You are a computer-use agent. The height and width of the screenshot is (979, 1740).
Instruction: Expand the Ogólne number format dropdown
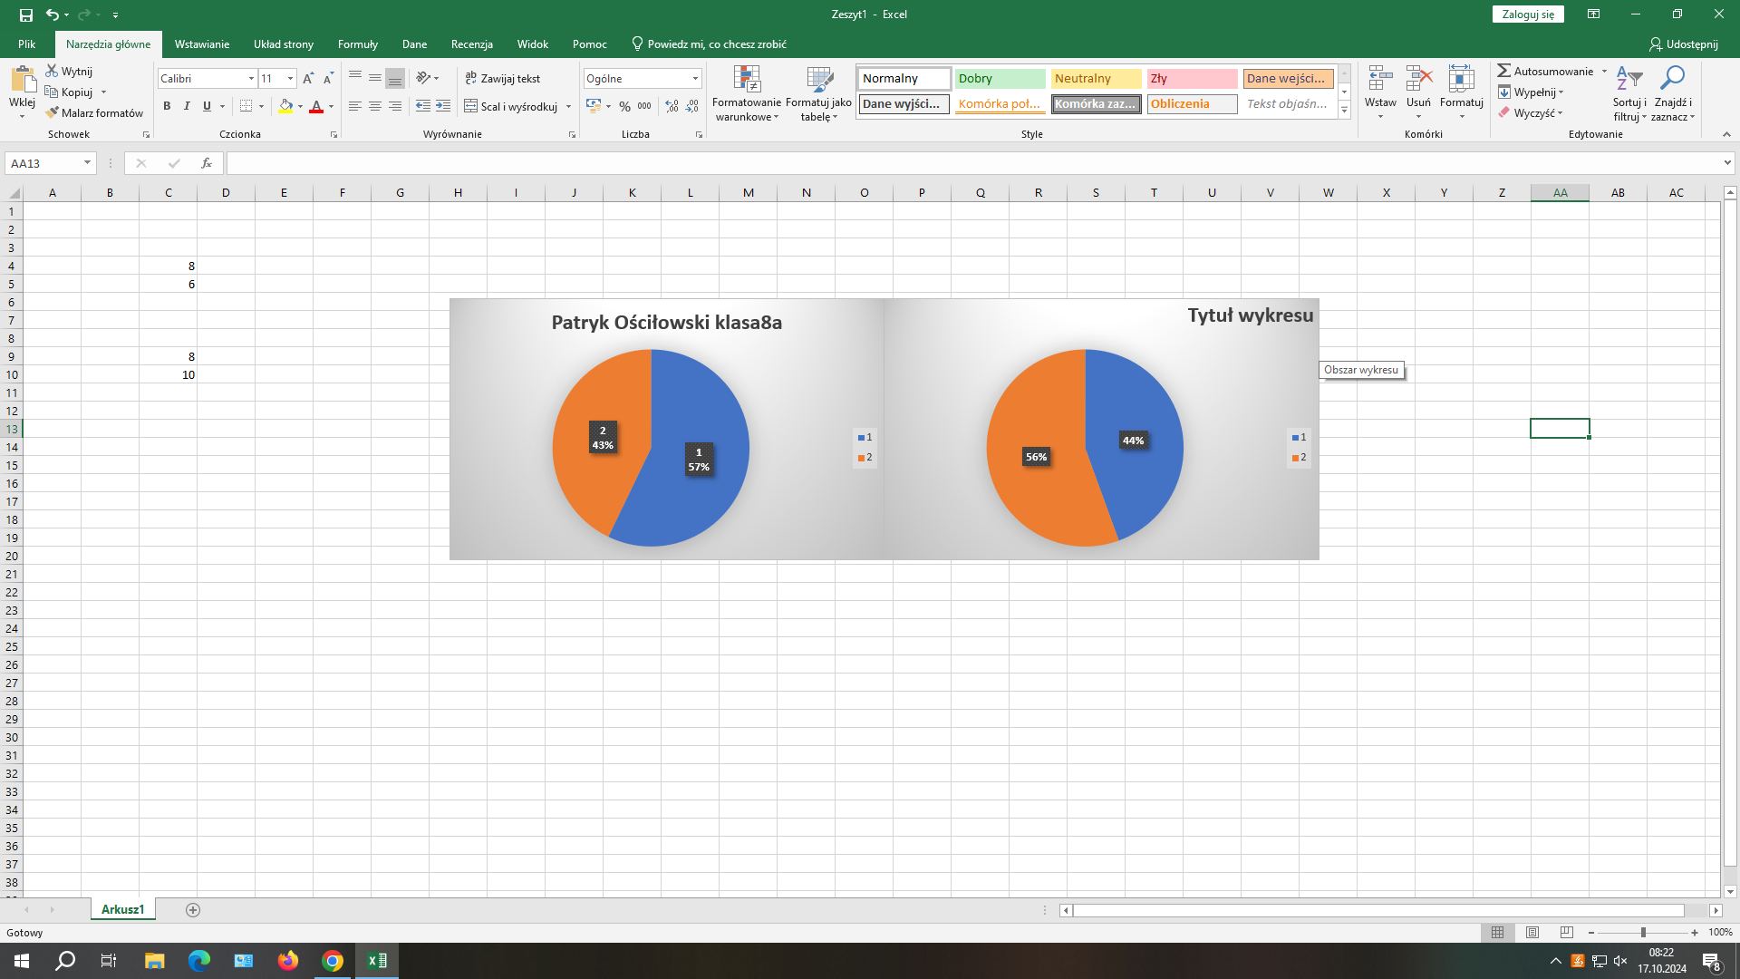pos(695,79)
